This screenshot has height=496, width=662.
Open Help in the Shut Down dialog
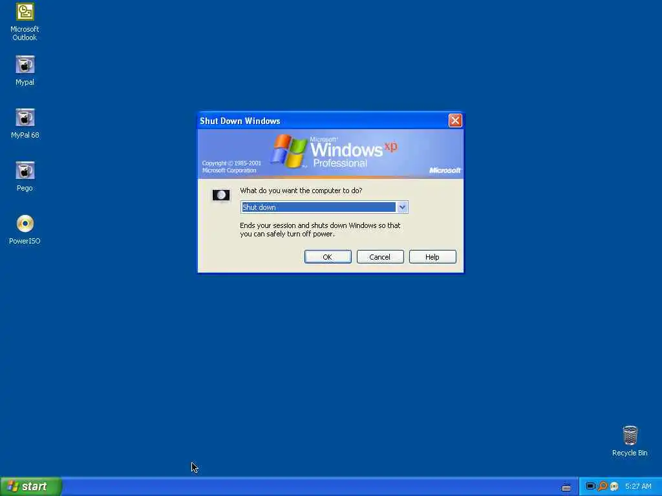click(x=432, y=257)
